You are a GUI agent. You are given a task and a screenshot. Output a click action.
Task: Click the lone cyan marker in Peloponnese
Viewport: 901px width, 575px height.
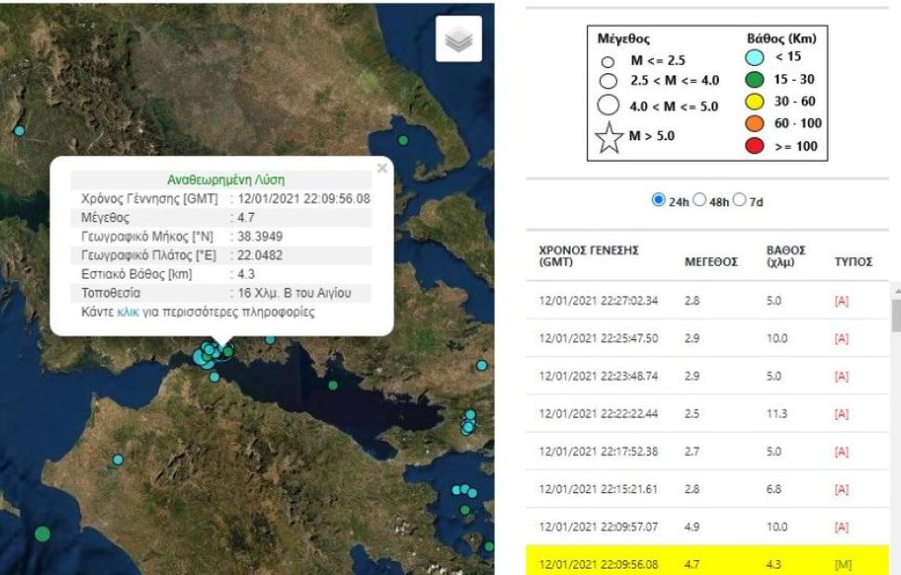[118, 460]
